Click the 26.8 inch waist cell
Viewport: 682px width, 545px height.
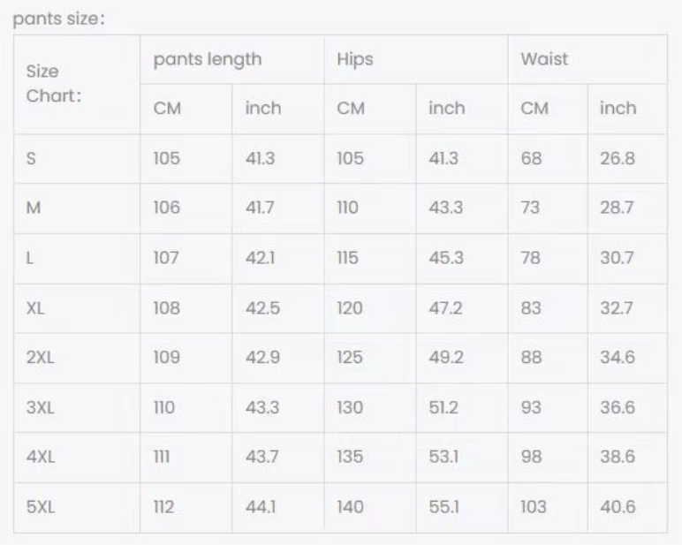(x=626, y=159)
